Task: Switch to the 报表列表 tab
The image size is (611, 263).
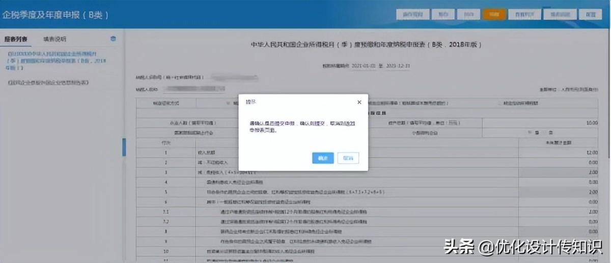Action: point(15,39)
